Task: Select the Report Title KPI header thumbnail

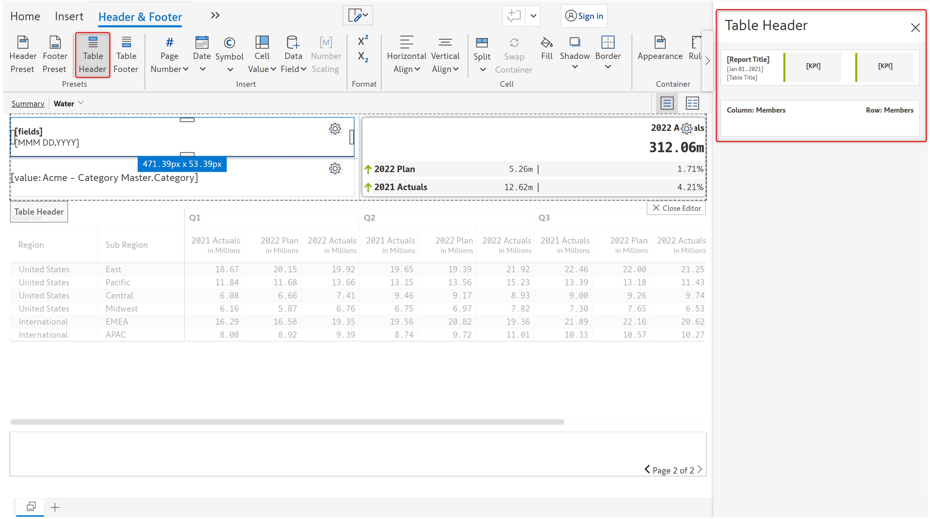Action: click(820, 68)
